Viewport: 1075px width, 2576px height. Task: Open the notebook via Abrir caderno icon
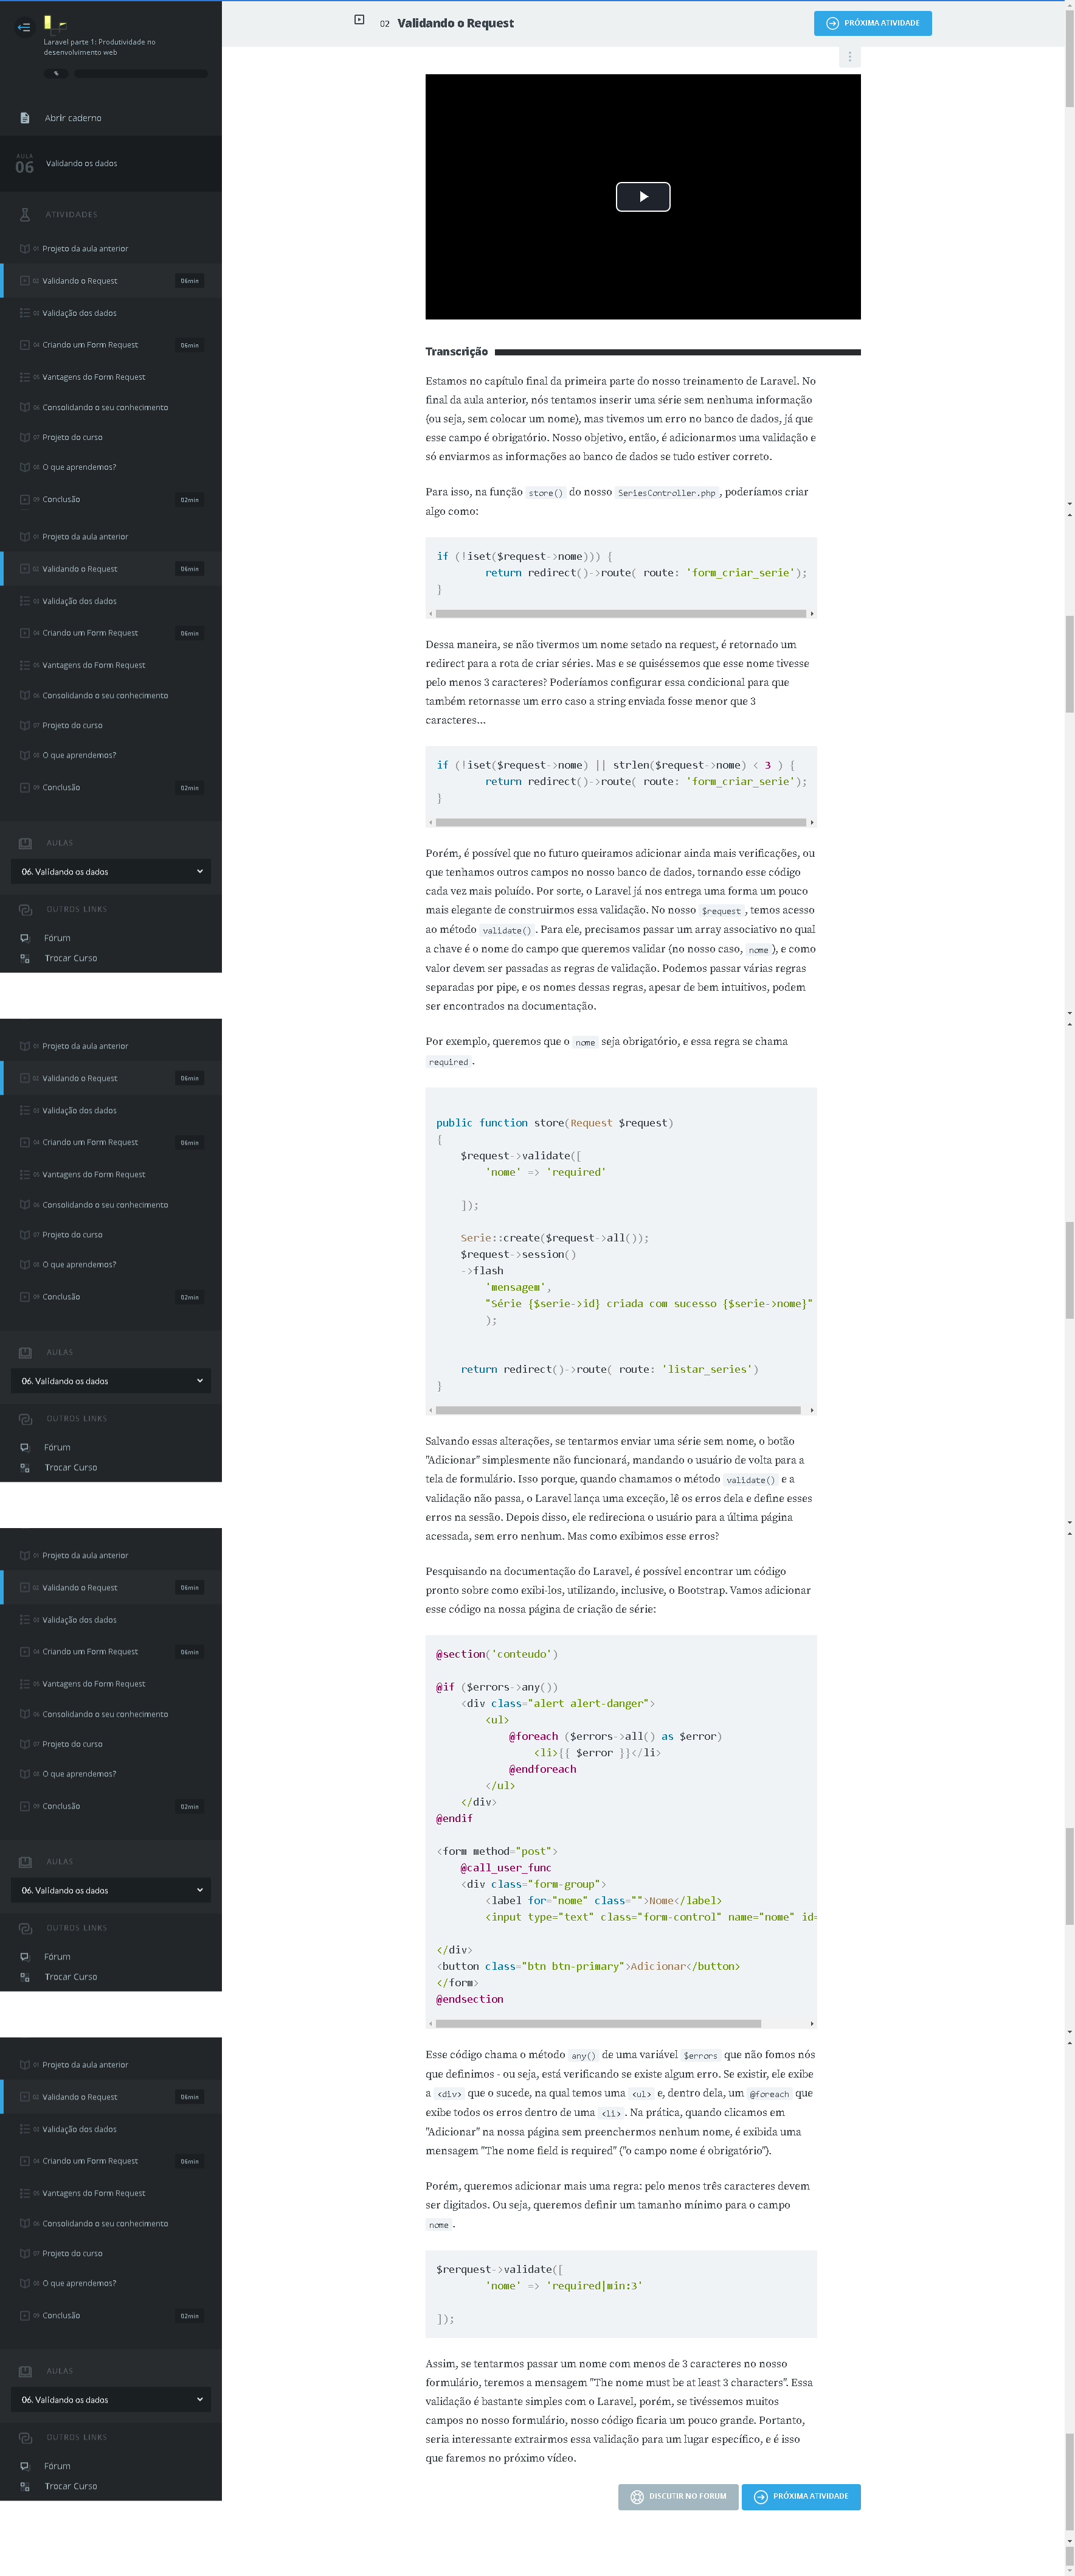(x=25, y=118)
